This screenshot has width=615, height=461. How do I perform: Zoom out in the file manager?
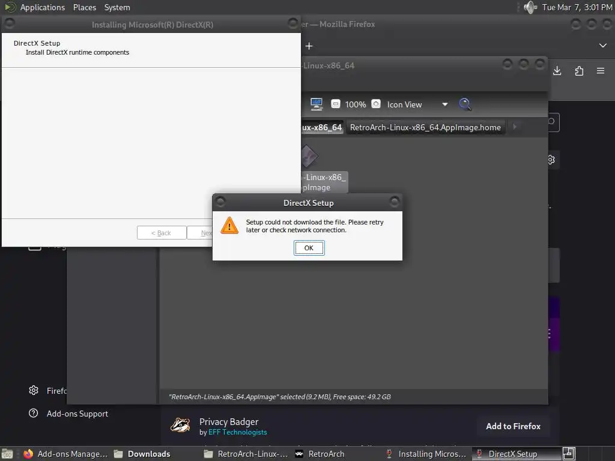coord(336,104)
